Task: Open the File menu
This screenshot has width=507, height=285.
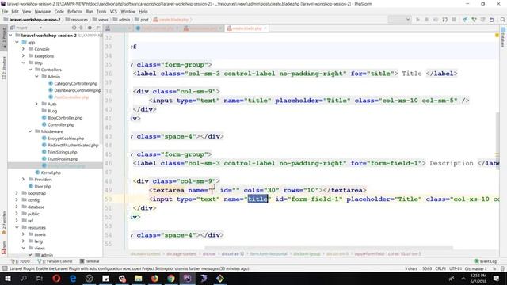Action: 5,12
